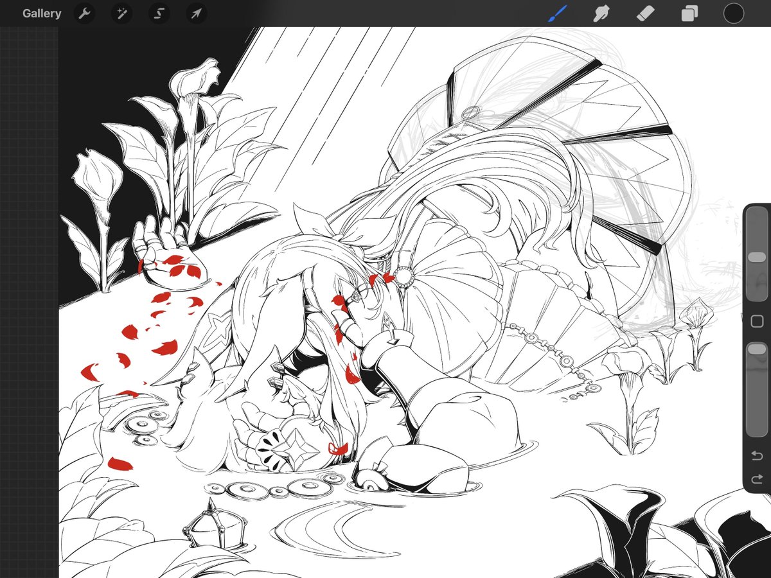Select the Eraser tool

[x=645, y=13]
